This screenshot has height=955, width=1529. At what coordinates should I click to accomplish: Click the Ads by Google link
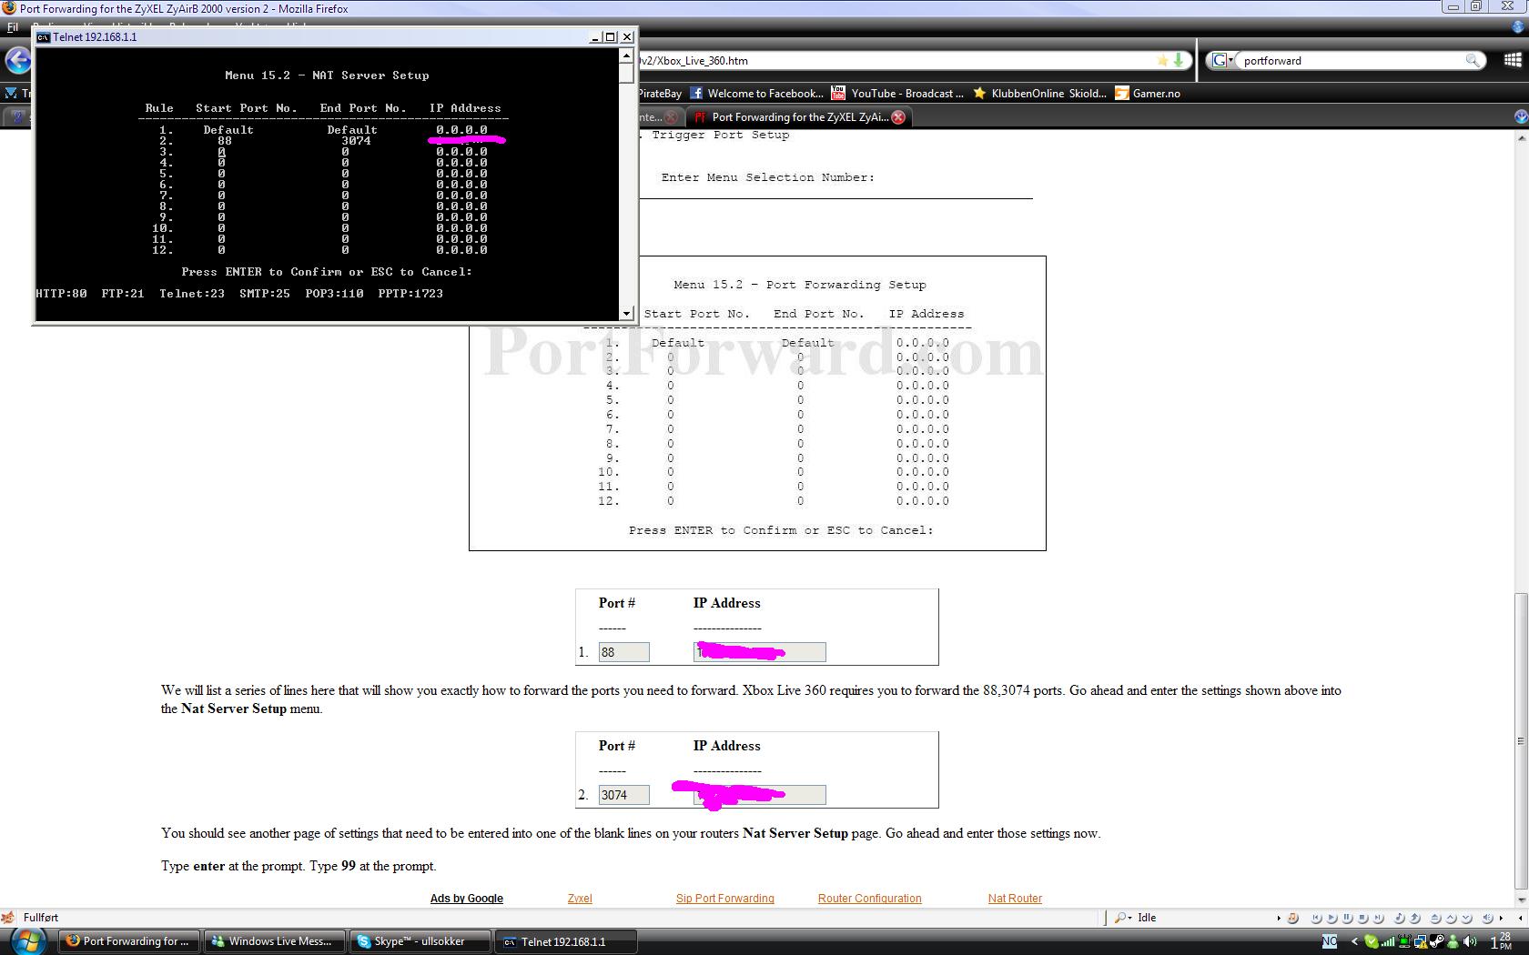(x=466, y=899)
